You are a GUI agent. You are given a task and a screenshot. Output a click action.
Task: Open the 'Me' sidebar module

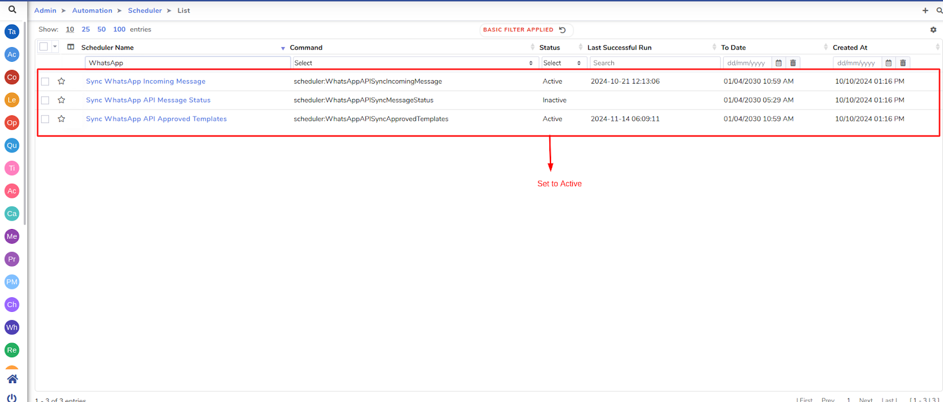click(12, 237)
